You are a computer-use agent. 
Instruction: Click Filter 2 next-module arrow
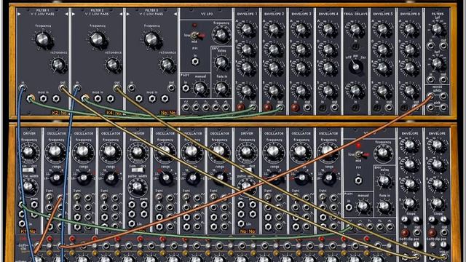(x=121, y=14)
